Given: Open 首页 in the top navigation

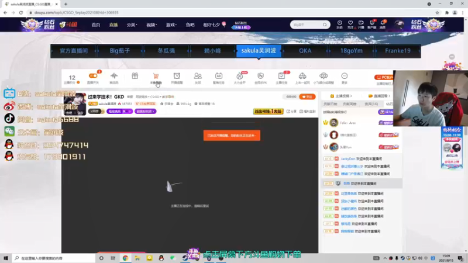Looking at the screenshot, I should (96, 25).
